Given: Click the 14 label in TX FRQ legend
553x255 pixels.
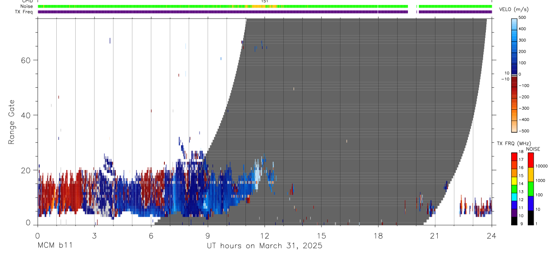Looking at the screenshot, I should (522, 184).
